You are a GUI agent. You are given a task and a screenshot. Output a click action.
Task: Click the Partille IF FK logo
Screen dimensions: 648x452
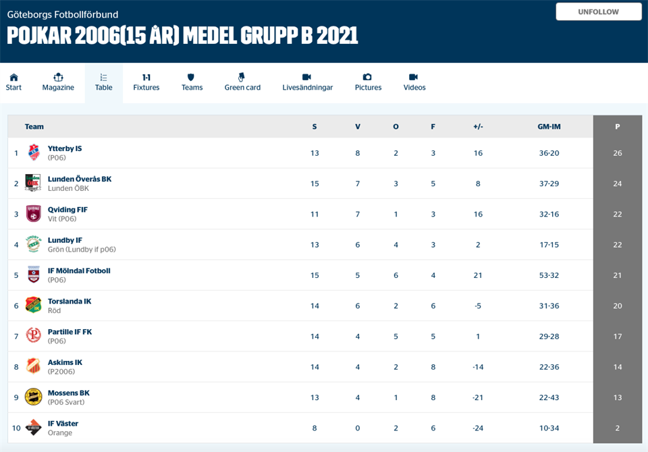pyautogui.click(x=33, y=336)
